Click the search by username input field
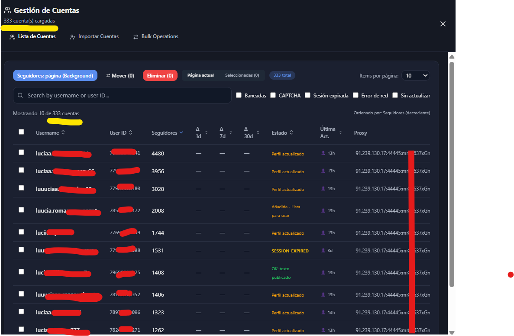This screenshot has width=514, height=336. pos(122,95)
